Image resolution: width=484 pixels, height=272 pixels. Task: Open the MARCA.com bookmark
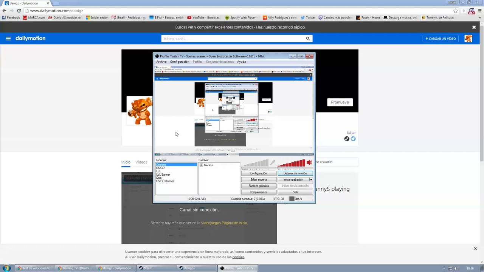pos(34,17)
